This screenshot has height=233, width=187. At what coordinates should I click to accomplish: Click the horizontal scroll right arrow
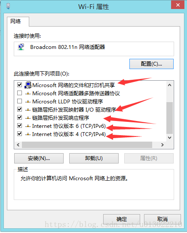(x=162, y=145)
